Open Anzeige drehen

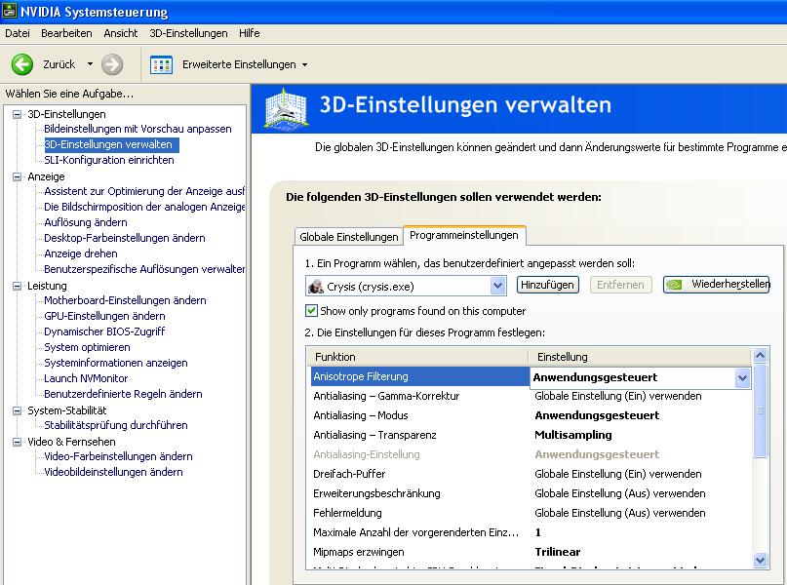click(x=80, y=253)
